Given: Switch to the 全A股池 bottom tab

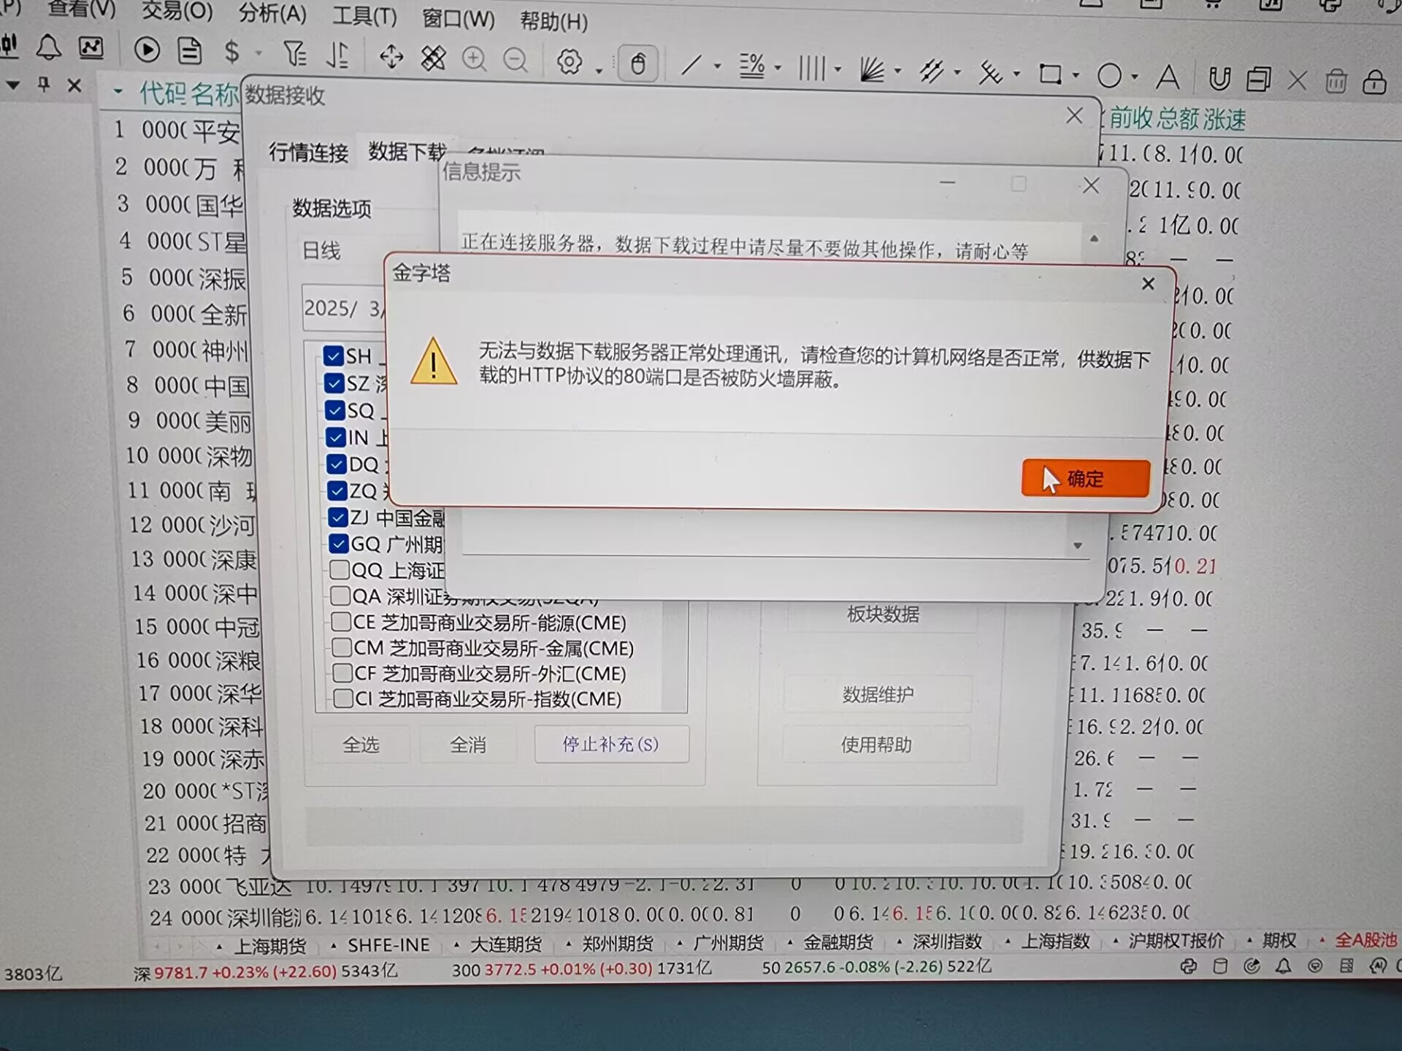Looking at the screenshot, I should point(1365,940).
